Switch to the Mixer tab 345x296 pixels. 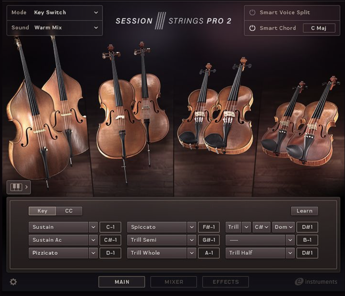click(x=173, y=282)
